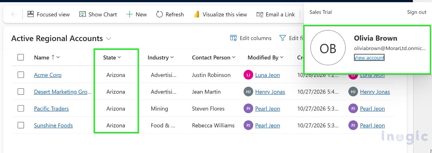Click the View account link
The width and height of the screenshot is (432, 153).
coord(369,57)
